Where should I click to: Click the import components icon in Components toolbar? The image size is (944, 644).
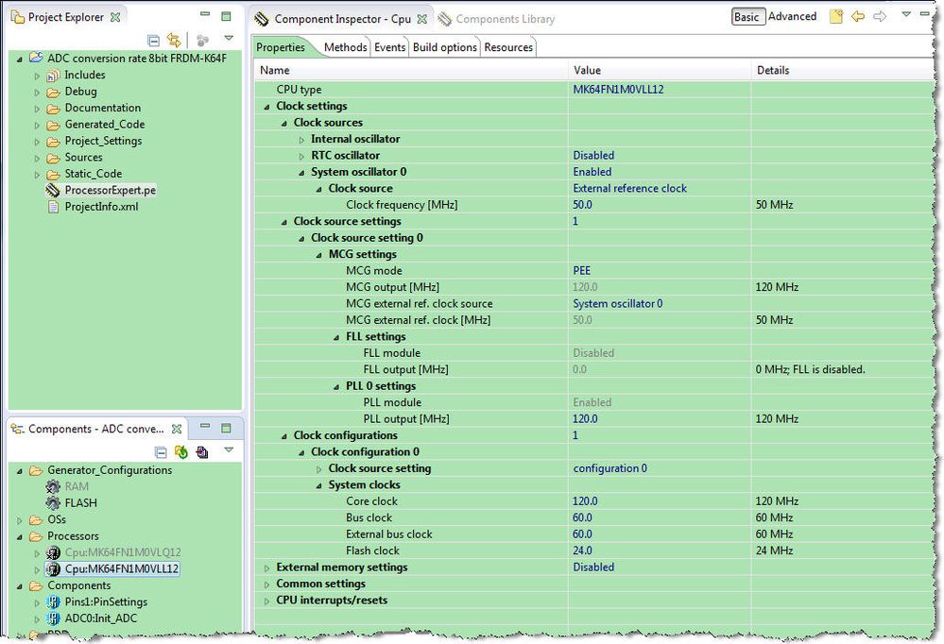[x=202, y=451]
